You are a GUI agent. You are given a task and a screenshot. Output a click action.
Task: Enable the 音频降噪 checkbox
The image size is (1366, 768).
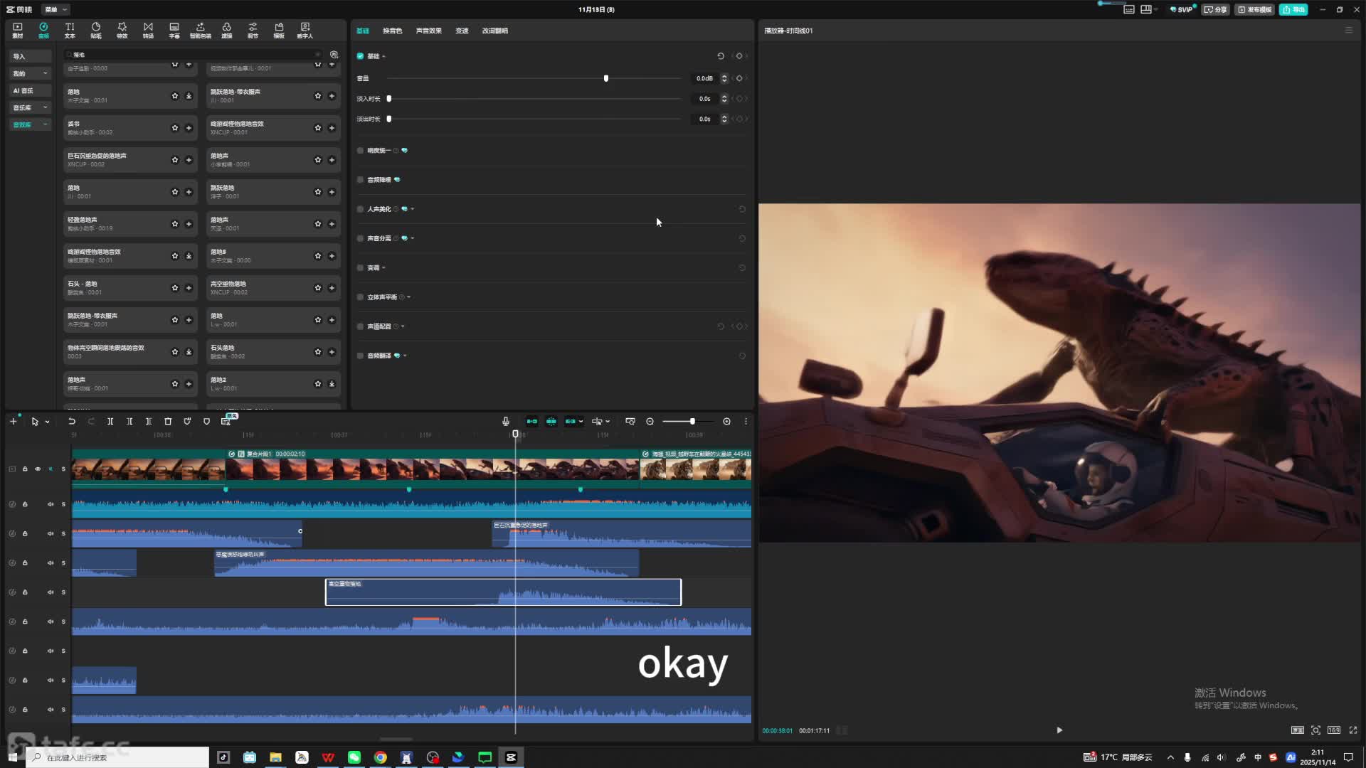pos(361,180)
